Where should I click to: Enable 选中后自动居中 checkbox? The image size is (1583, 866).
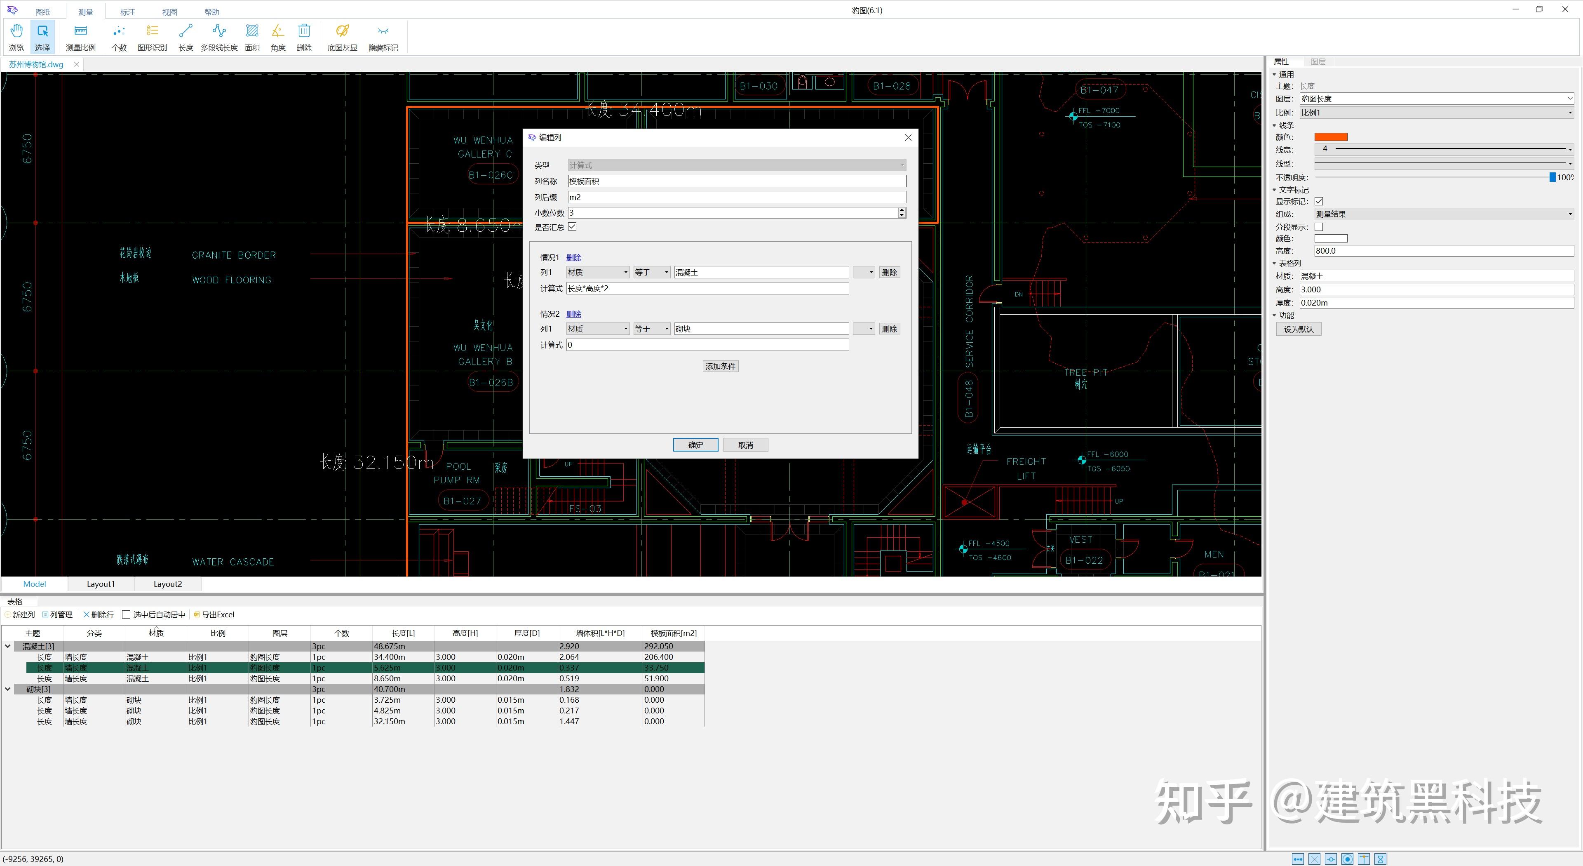point(127,614)
